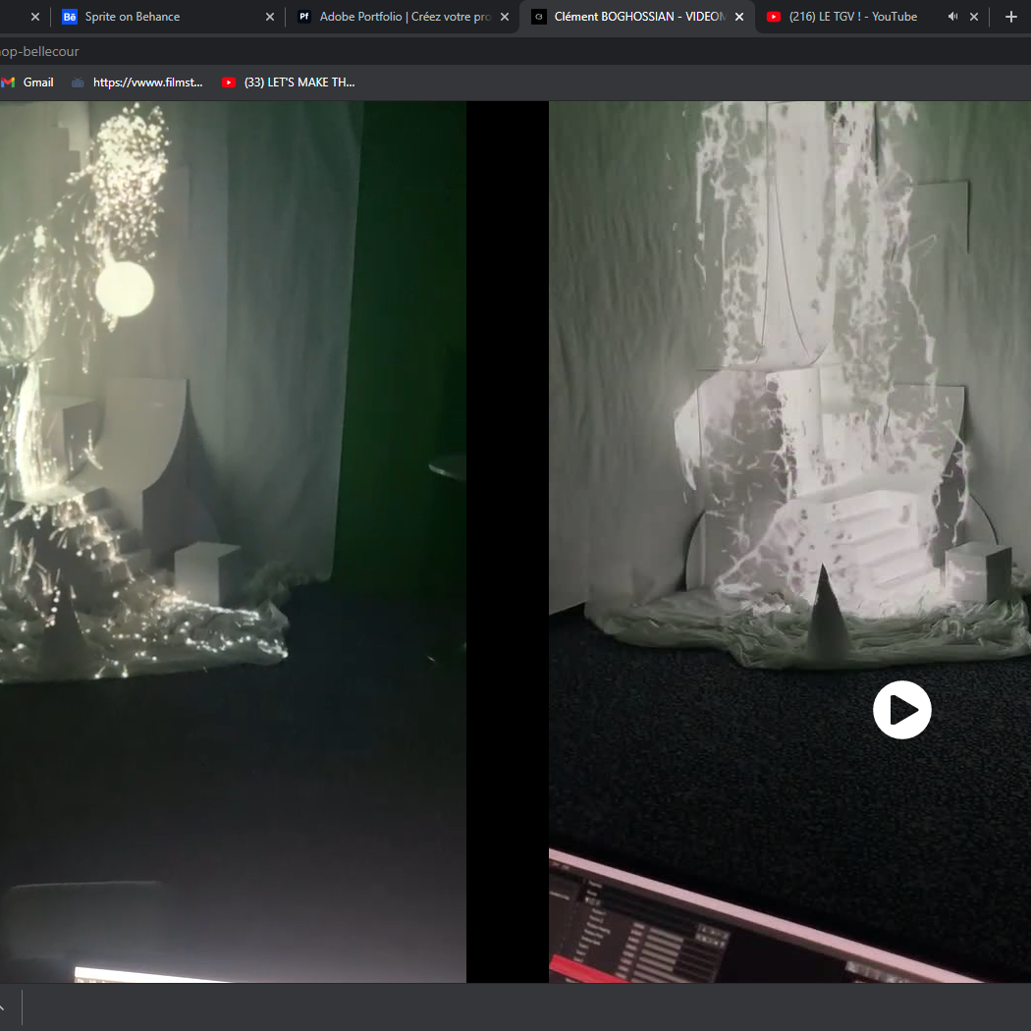Click the filmst bookmark favicon icon

click(x=78, y=82)
